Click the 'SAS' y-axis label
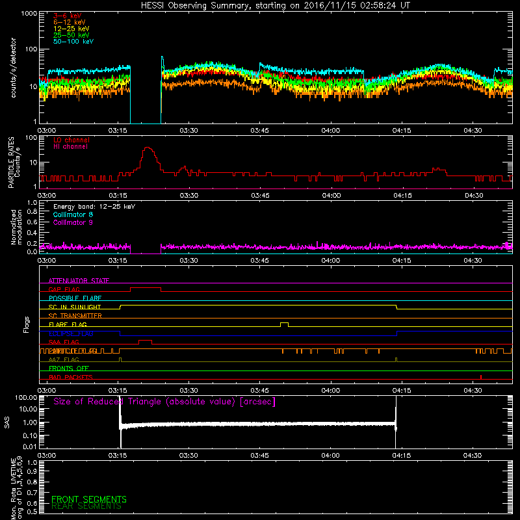520x520 pixels. 6,422
